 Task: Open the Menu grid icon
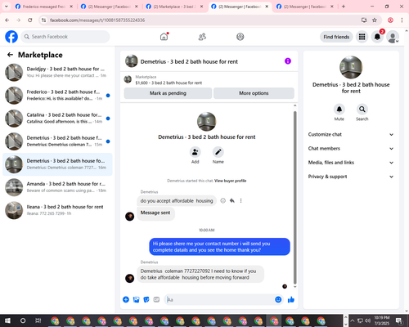tap(362, 37)
